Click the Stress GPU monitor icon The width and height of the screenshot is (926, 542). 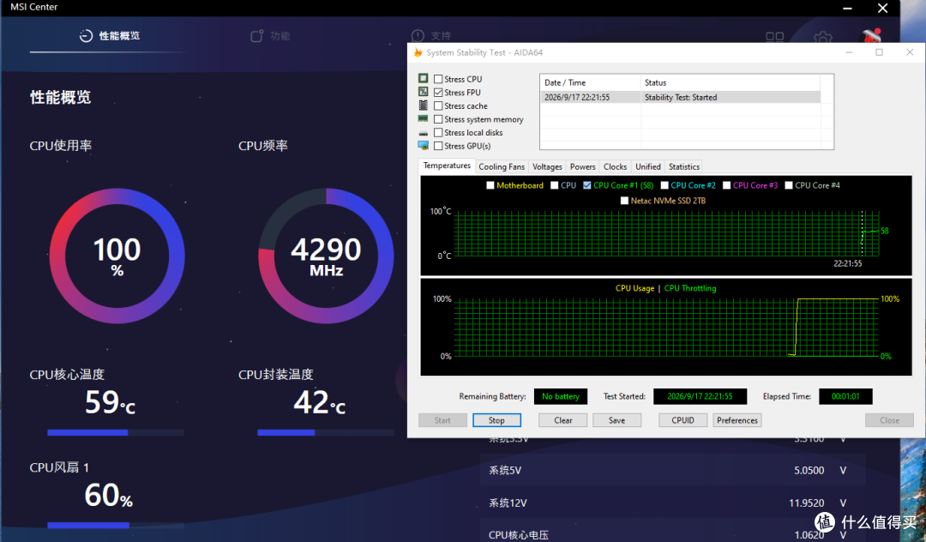[423, 145]
